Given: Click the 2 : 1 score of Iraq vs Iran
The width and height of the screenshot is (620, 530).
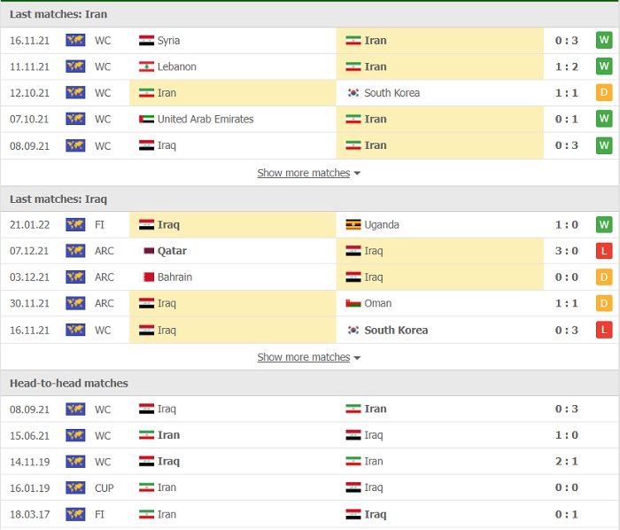Looking at the screenshot, I should (566, 461).
